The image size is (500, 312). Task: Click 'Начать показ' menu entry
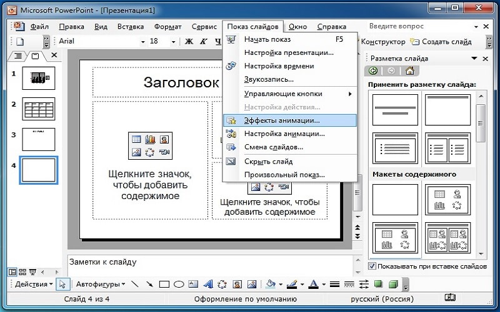[289, 39]
